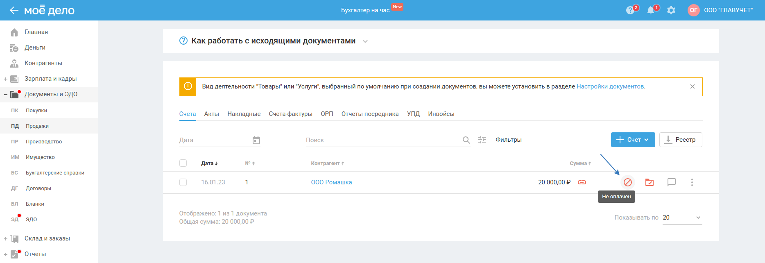
Task: Click the back arrow in the header
Action: click(14, 10)
